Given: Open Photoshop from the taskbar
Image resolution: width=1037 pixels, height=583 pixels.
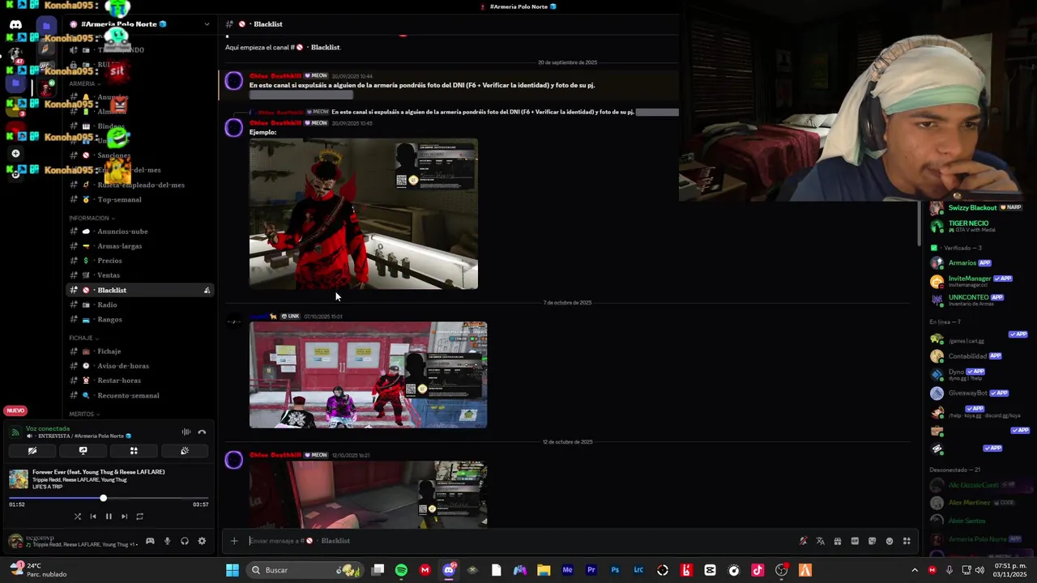Looking at the screenshot, I should pos(615,570).
